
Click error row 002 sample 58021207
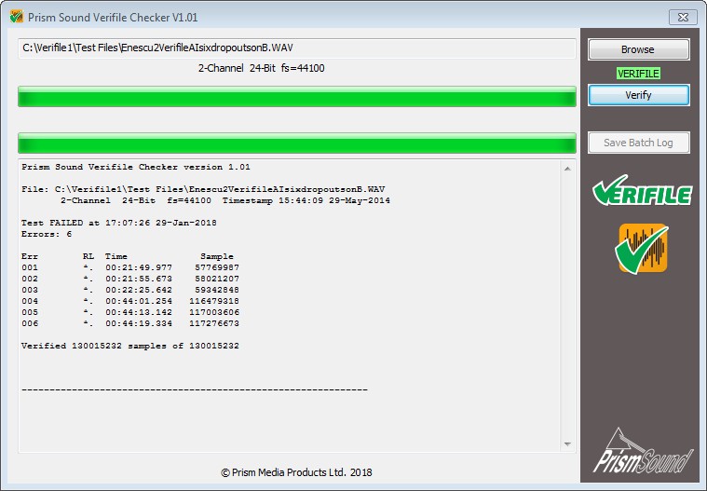(x=217, y=279)
